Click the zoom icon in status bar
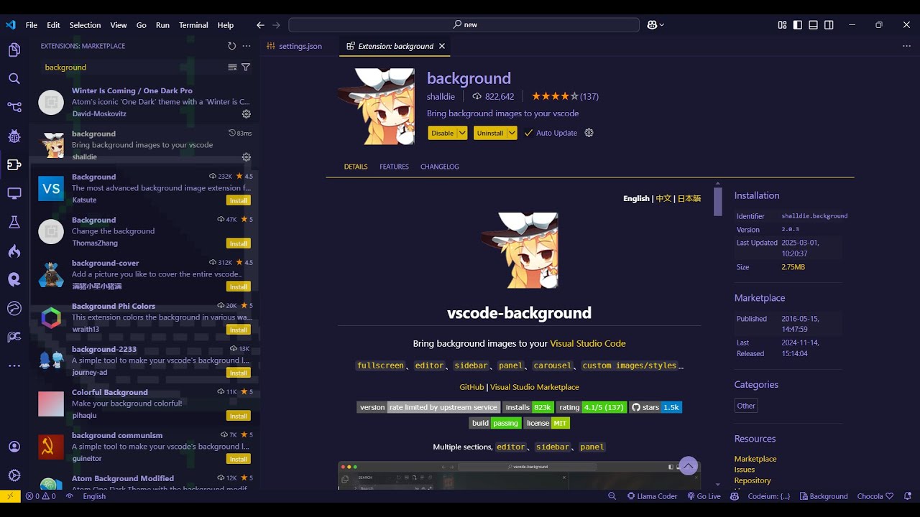920x517 pixels. [x=612, y=496]
